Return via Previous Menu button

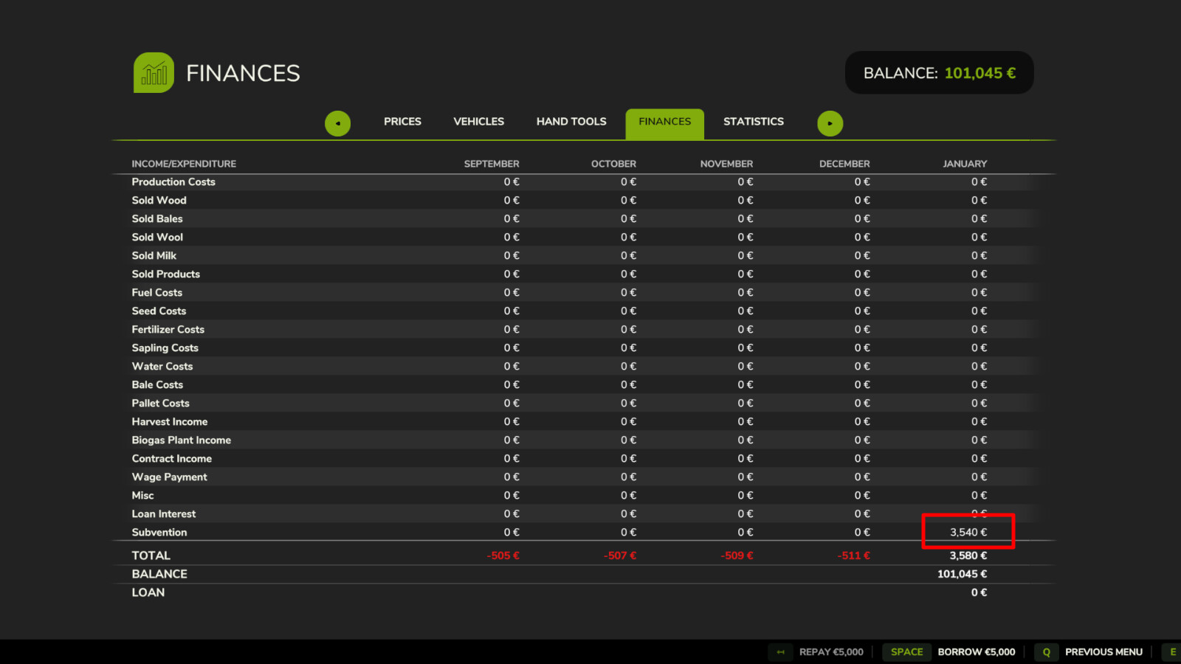(1103, 652)
